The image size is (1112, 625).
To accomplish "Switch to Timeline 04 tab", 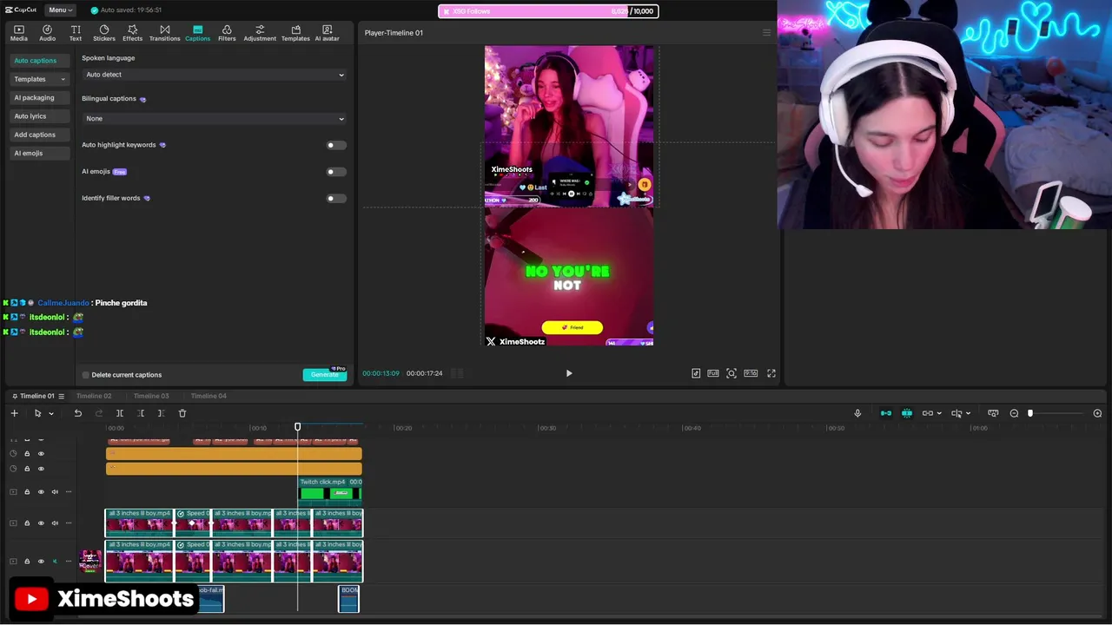I will tap(208, 396).
